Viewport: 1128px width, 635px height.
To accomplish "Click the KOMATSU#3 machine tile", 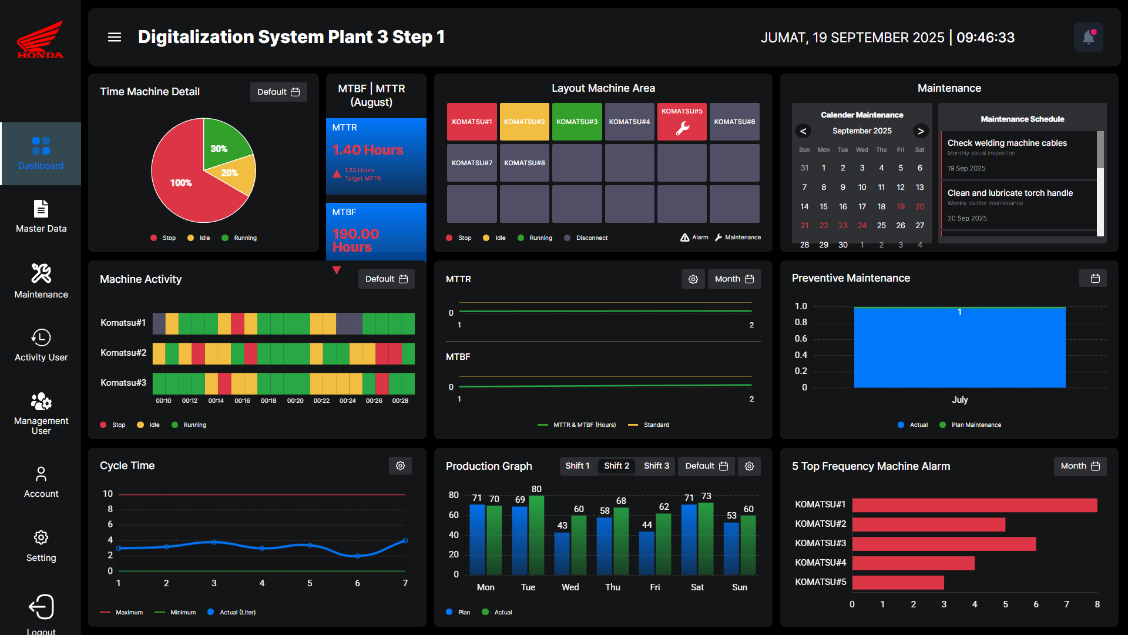I will click(577, 122).
